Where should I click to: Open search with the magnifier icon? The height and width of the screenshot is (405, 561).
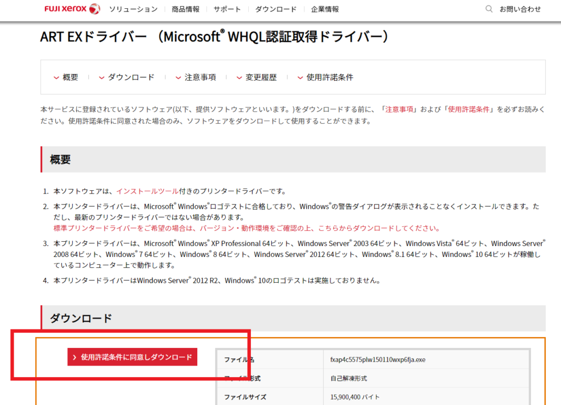tap(489, 9)
